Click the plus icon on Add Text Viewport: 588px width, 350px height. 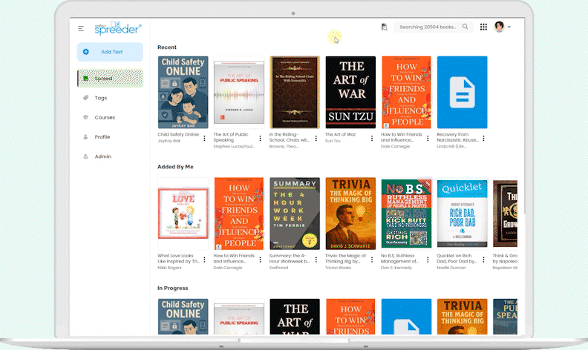[x=86, y=52]
